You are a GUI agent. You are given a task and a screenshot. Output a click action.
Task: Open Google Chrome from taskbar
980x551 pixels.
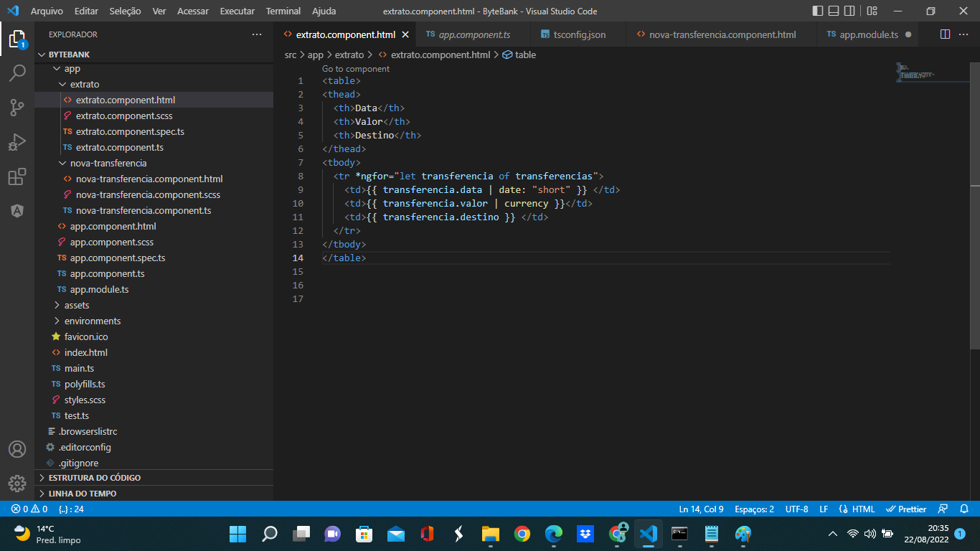(x=522, y=534)
